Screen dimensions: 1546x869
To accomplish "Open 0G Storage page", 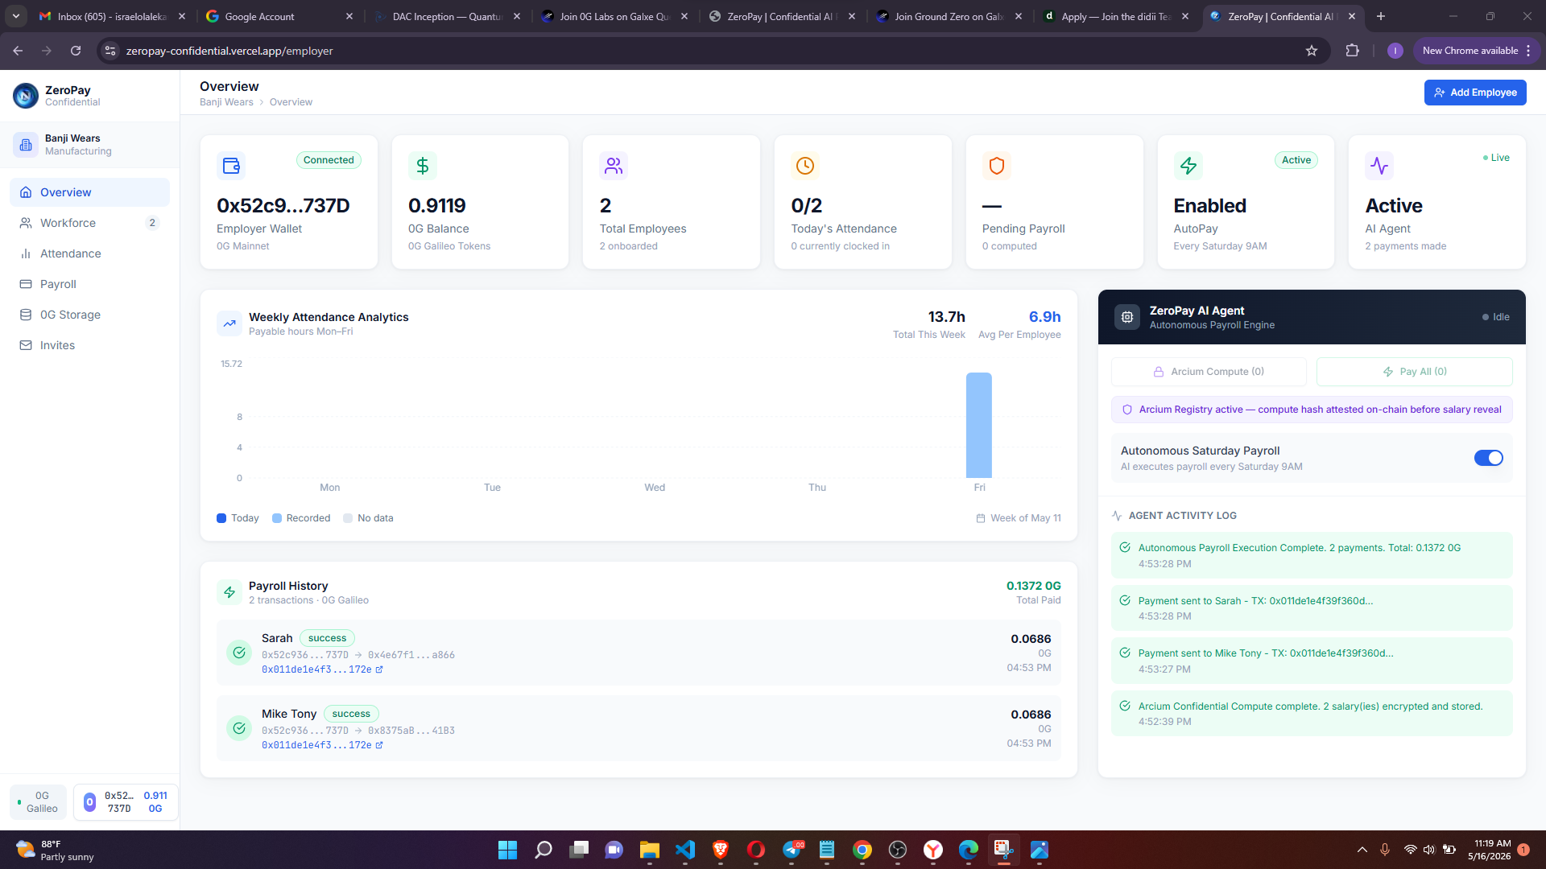I will (x=89, y=315).
